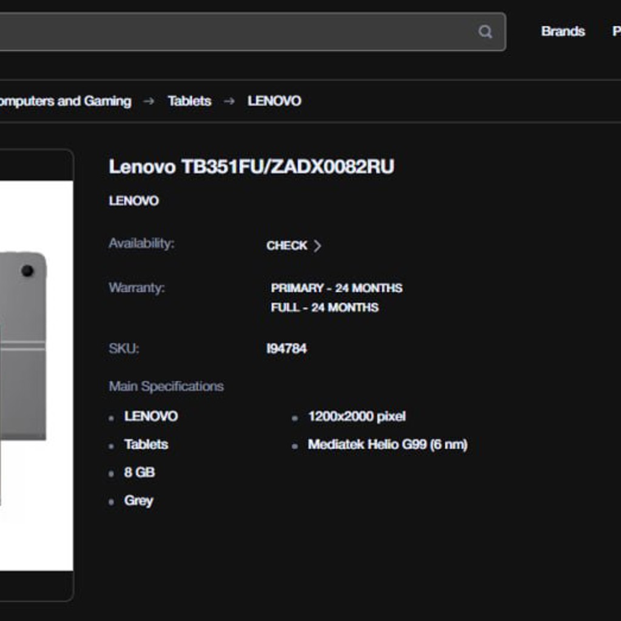Open the tablet product image
Image resolution: width=621 pixels, height=621 pixels.
pyautogui.click(x=36, y=375)
